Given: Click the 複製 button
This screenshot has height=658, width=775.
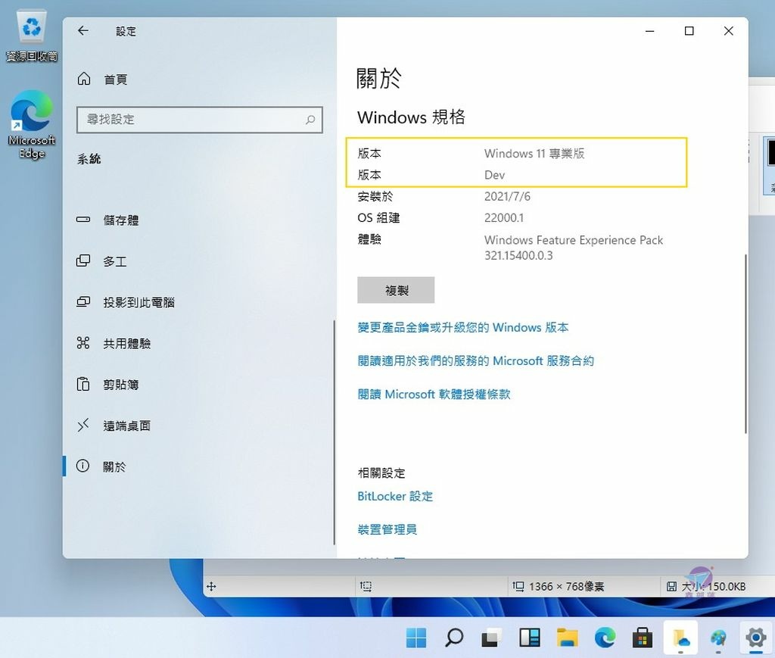Looking at the screenshot, I should click(x=396, y=290).
